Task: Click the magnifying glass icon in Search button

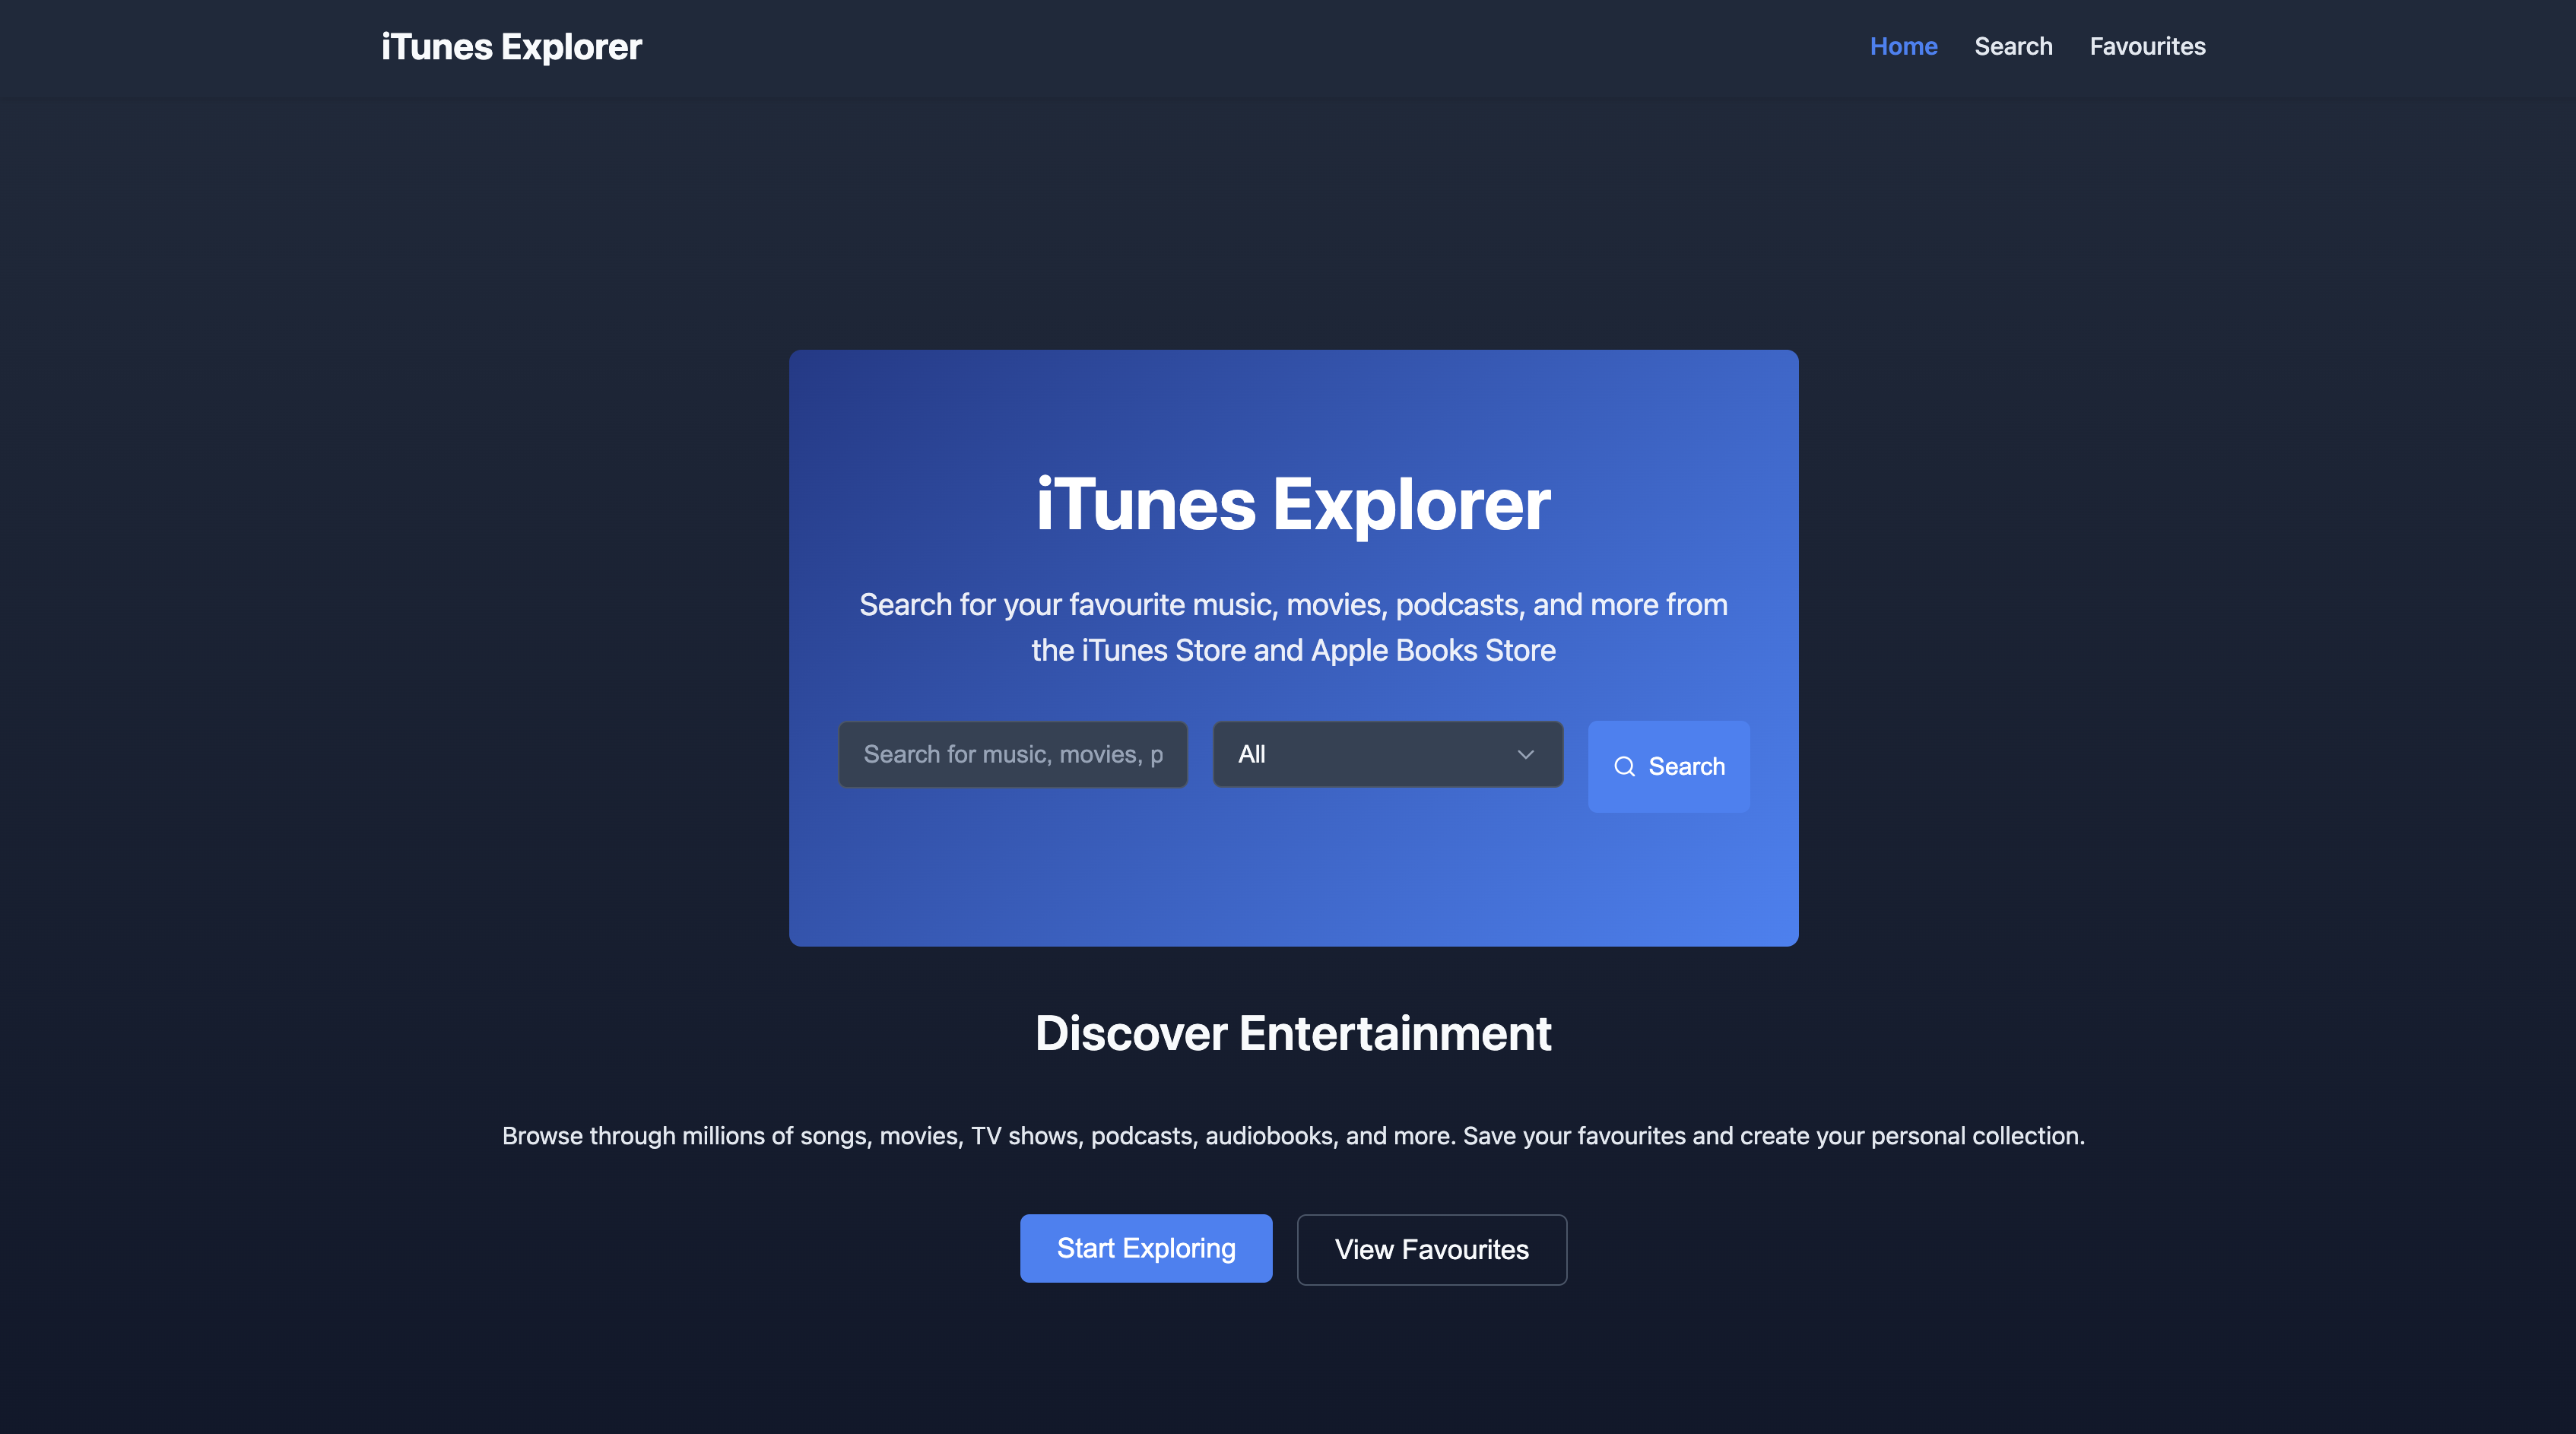Action: click(x=1624, y=766)
